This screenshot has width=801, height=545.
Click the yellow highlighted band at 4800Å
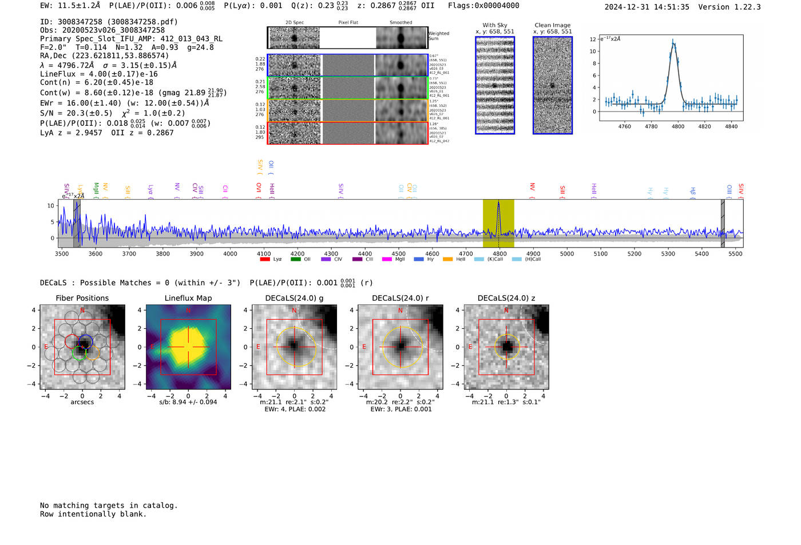pos(498,223)
